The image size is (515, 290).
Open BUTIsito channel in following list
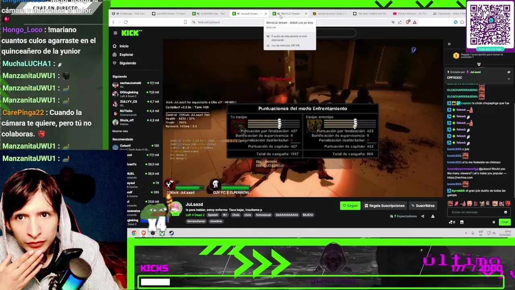[x=136, y=112]
